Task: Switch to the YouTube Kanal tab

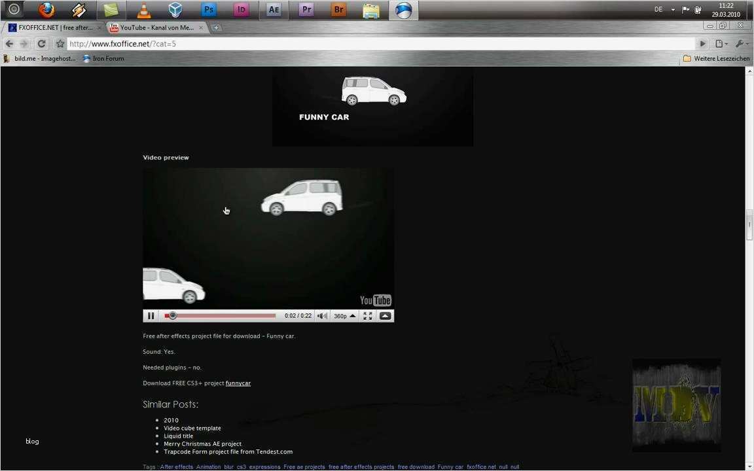Action: point(157,27)
